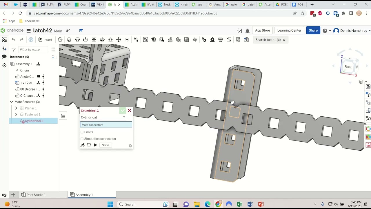
Task: Click the reorient secondary axis icon
Action: (x=89, y=145)
